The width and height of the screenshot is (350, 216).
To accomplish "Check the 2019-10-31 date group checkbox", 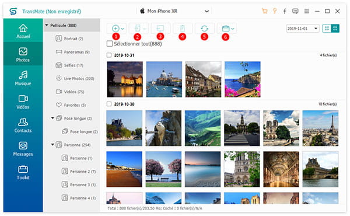I will pos(109,55).
